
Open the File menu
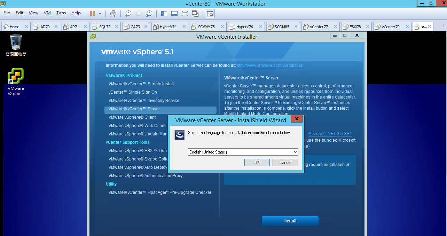[7, 13]
